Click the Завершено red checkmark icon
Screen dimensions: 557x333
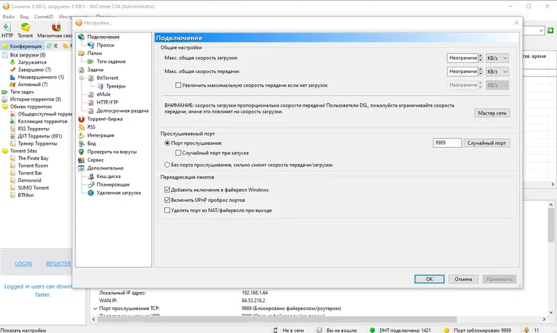13,70
